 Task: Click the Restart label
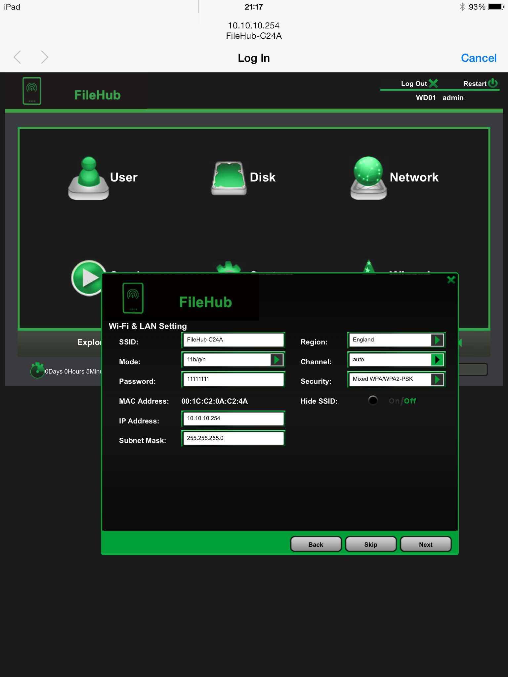pos(475,84)
